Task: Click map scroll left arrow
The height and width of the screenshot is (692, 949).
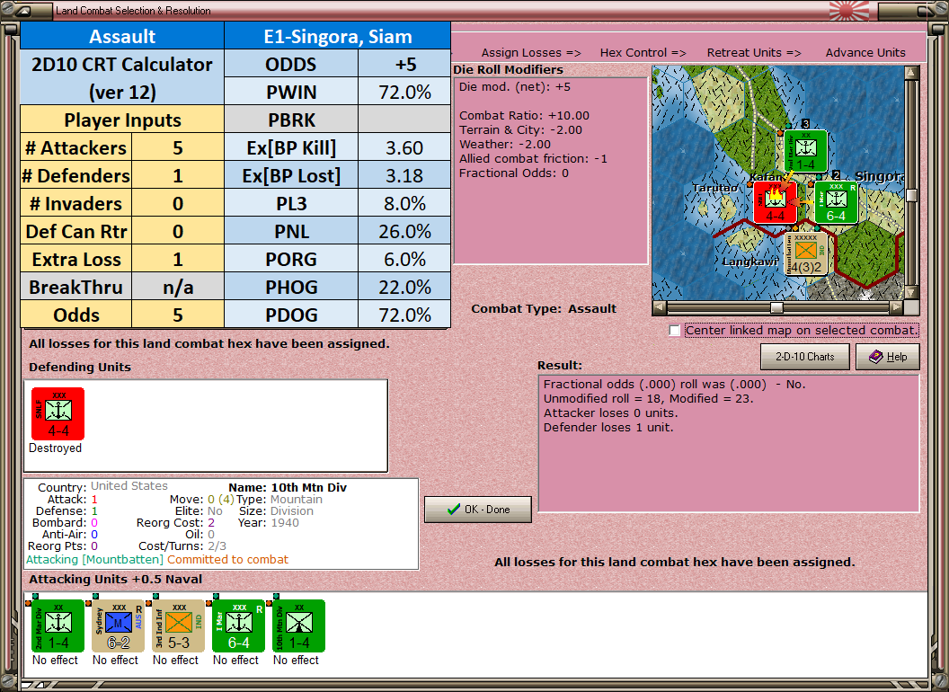Action: pyautogui.click(x=660, y=307)
